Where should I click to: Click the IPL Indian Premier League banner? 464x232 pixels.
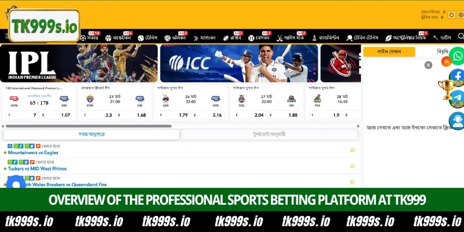pyautogui.click(x=79, y=63)
